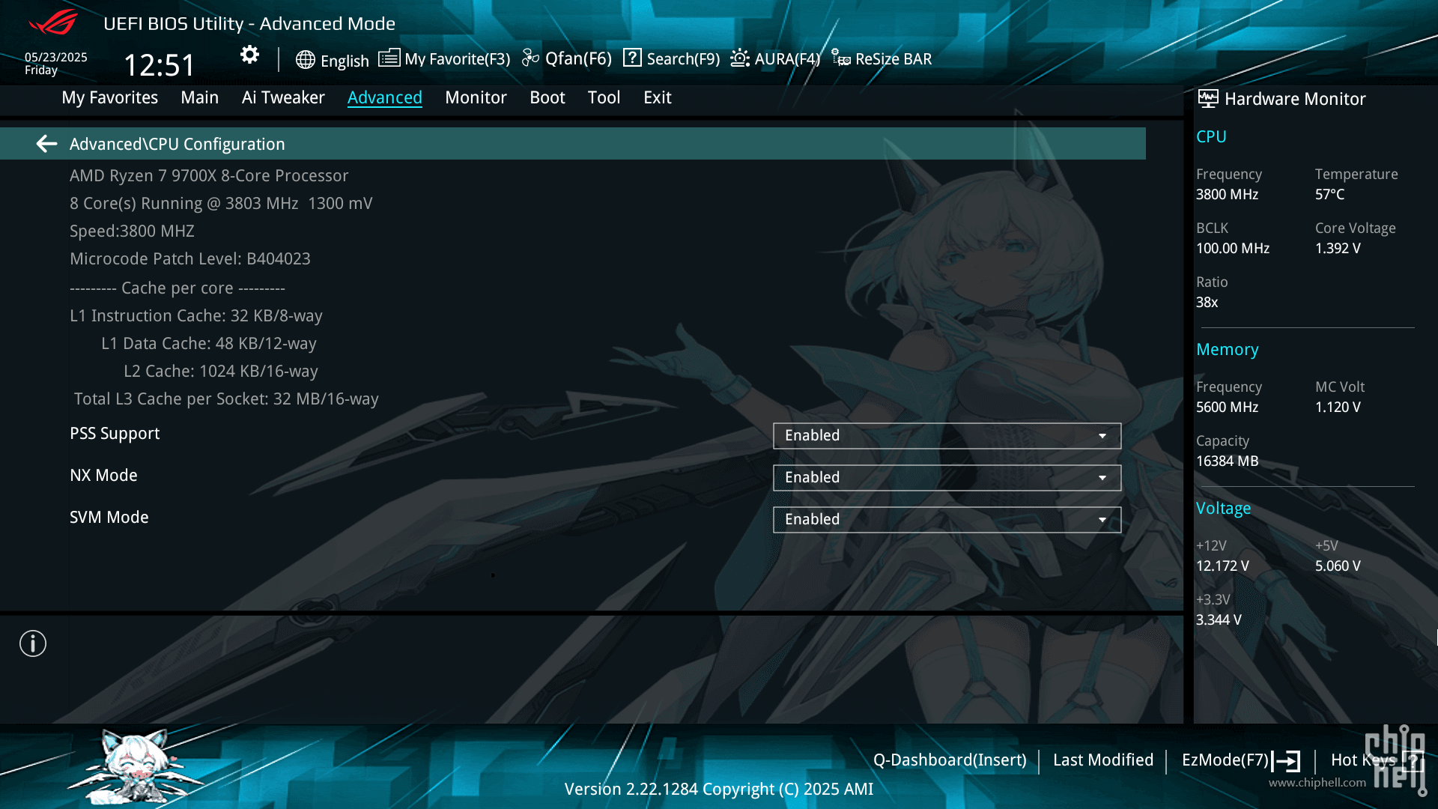Viewport: 1438px width, 809px height.
Task: Click the ReSize BAR icon
Action: tap(840, 58)
